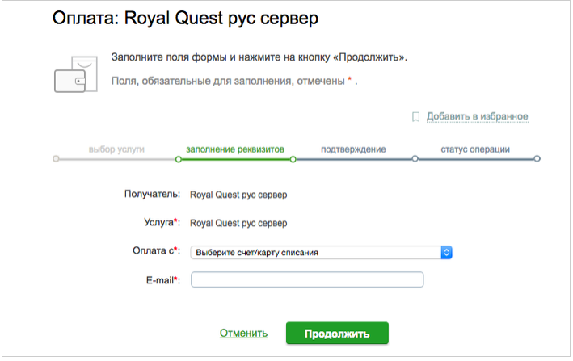Viewport: 573px width, 361px height.
Task: Select the статус операции step
Action: click(x=475, y=149)
